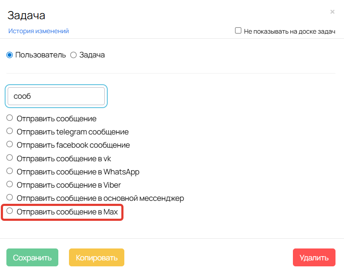Viewport: 344px width, 274px height.
Task: Select "Отправить сообщение в vk"
Action: [x=9, y=158]
